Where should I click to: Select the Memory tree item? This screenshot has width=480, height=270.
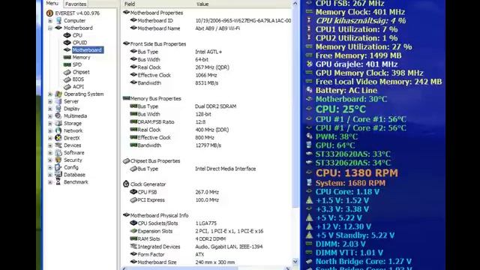(x=81, y=57)
